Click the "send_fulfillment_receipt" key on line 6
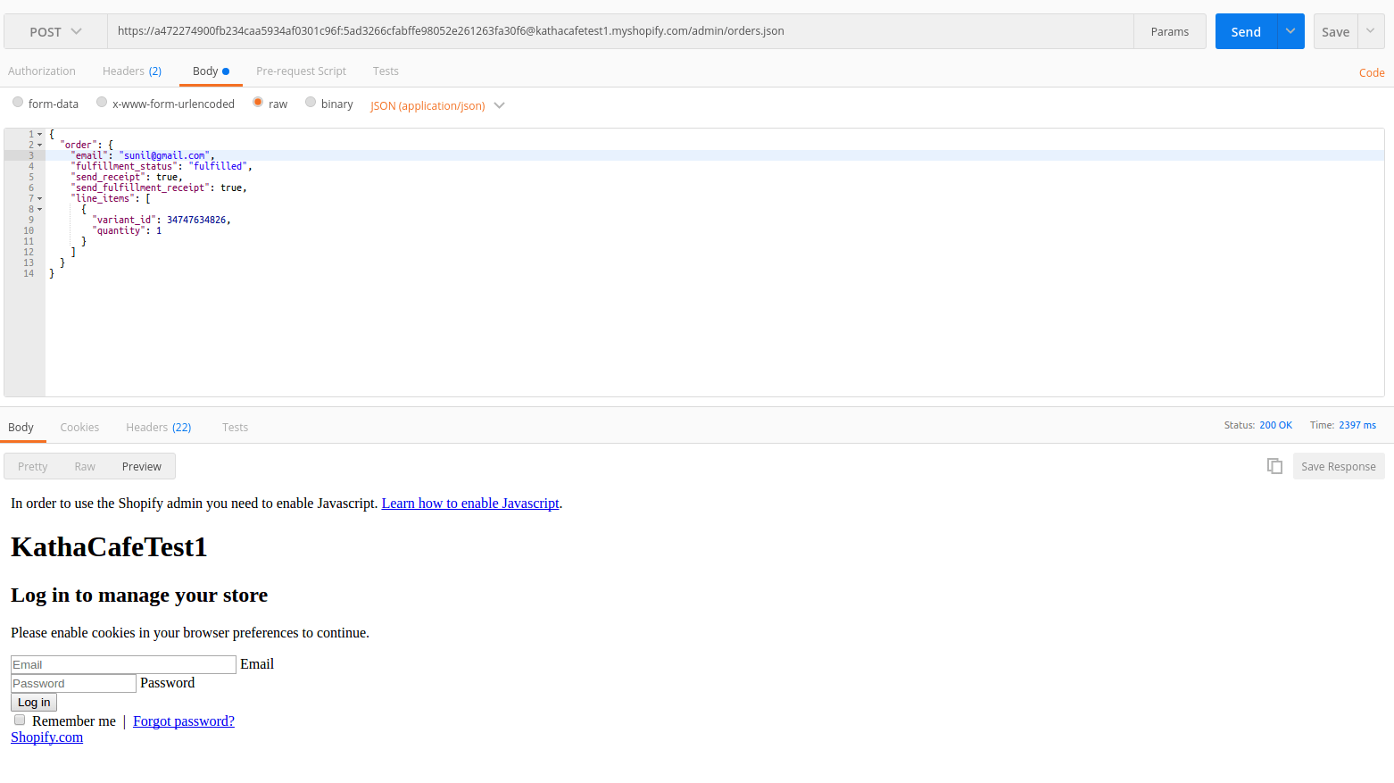Screen dimensions: 1394x783 (140, 187)
